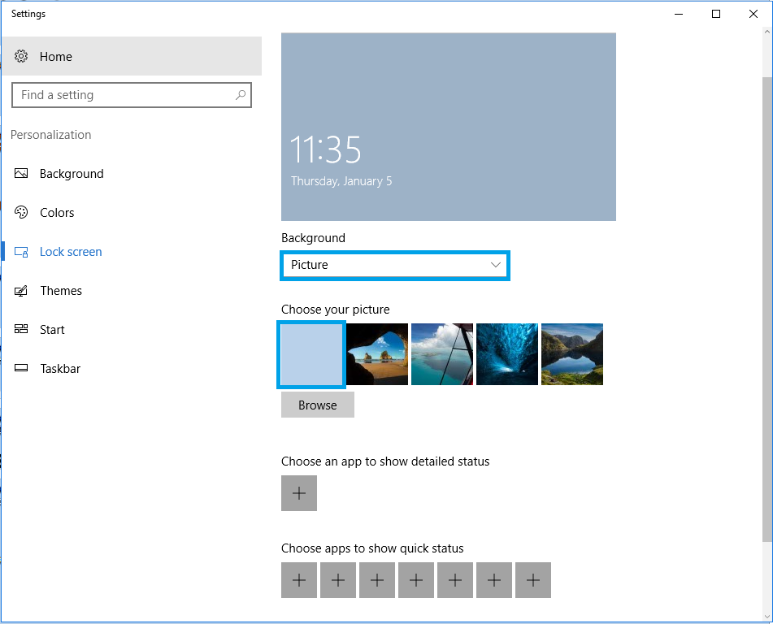The width and height of the screenshot is (773, 624).
Task: Select the Colors settings icon
Action: 22,212
